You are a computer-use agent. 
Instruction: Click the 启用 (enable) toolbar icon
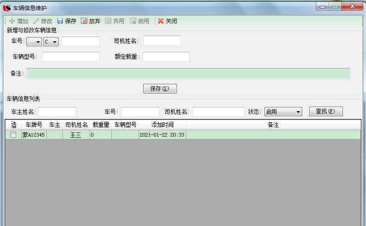pos(133,21)
